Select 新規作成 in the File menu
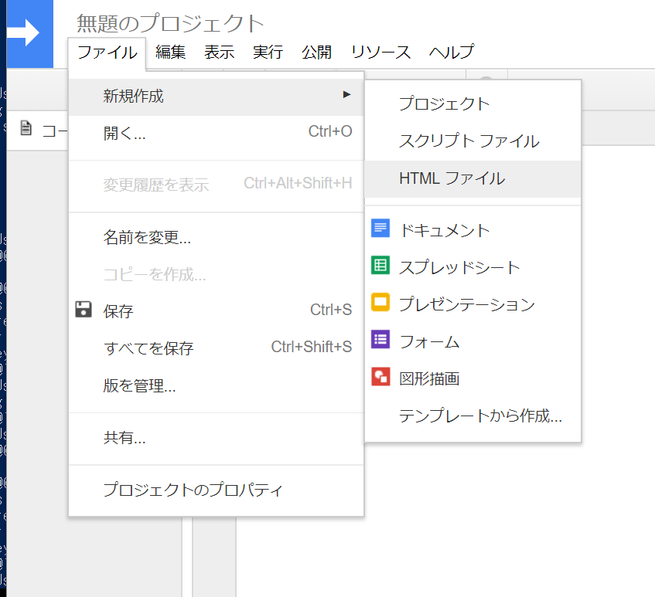 point(217,97)
